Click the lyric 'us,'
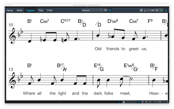 point(144,49)
